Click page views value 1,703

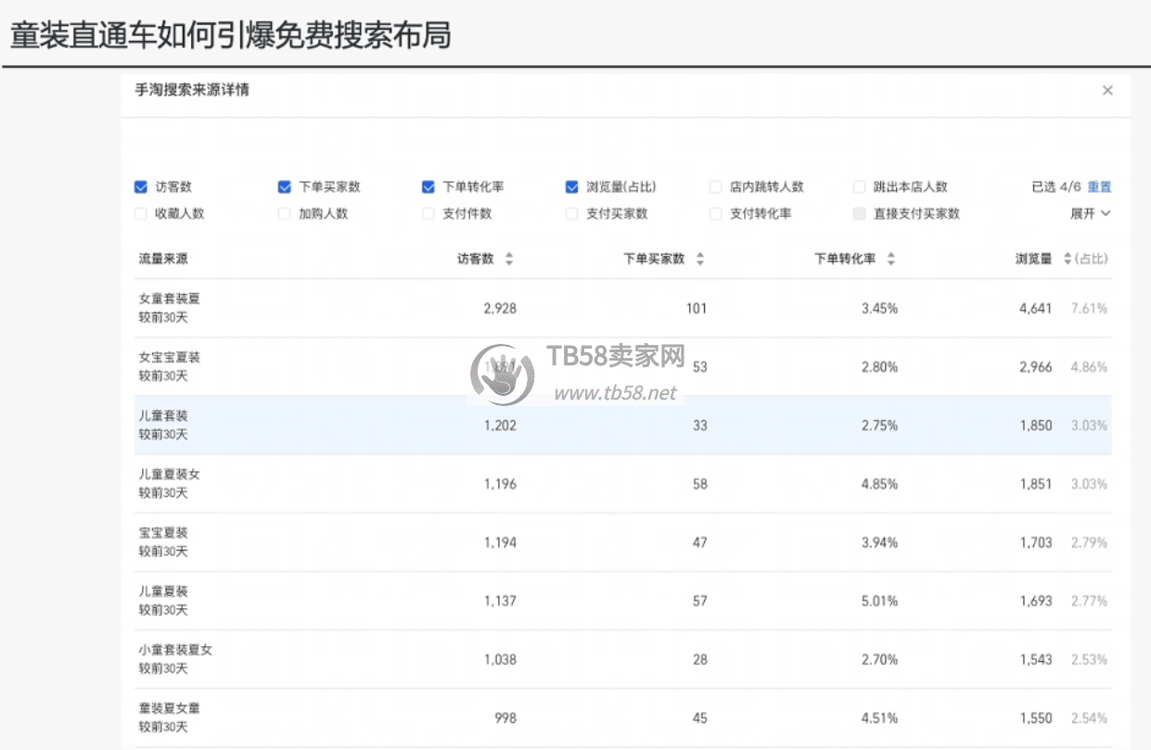click(x=1036, y=542)
